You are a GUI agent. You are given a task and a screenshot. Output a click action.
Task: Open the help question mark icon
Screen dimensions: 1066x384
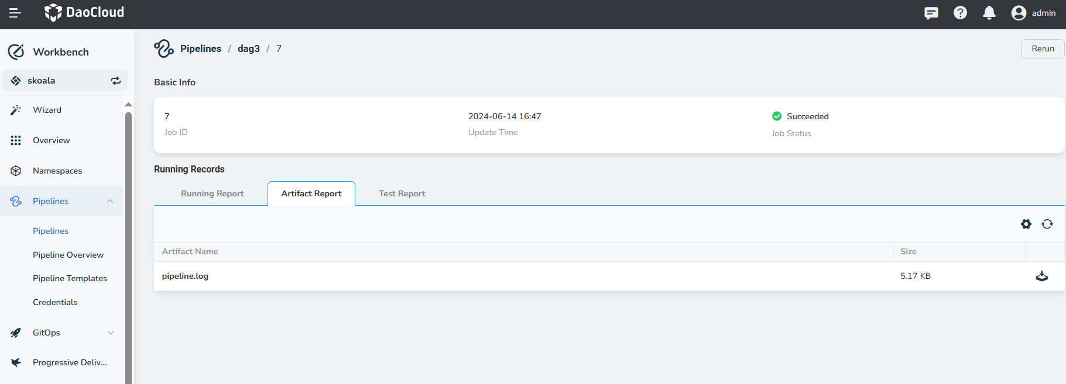[x=960, y=13]
